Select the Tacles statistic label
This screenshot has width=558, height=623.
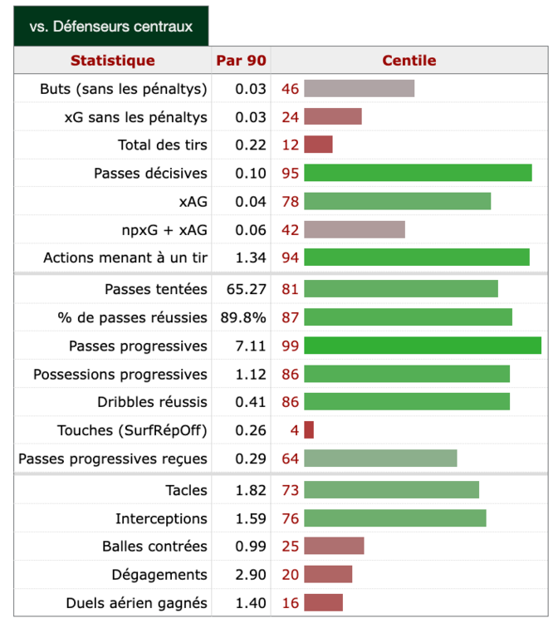pos(186,490)
